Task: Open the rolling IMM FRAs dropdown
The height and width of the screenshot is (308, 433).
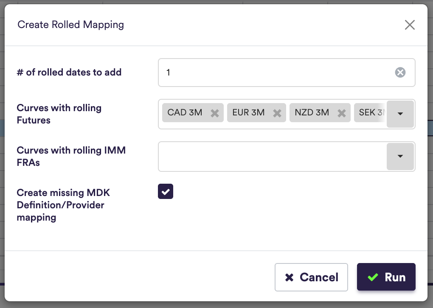Action: (x=400, y=157)
